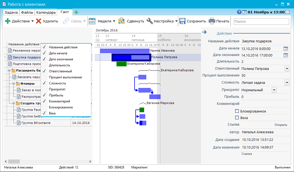Uncheck Название действия column in menu
This screenshot has height=172, width=294.
pos(63,47)
